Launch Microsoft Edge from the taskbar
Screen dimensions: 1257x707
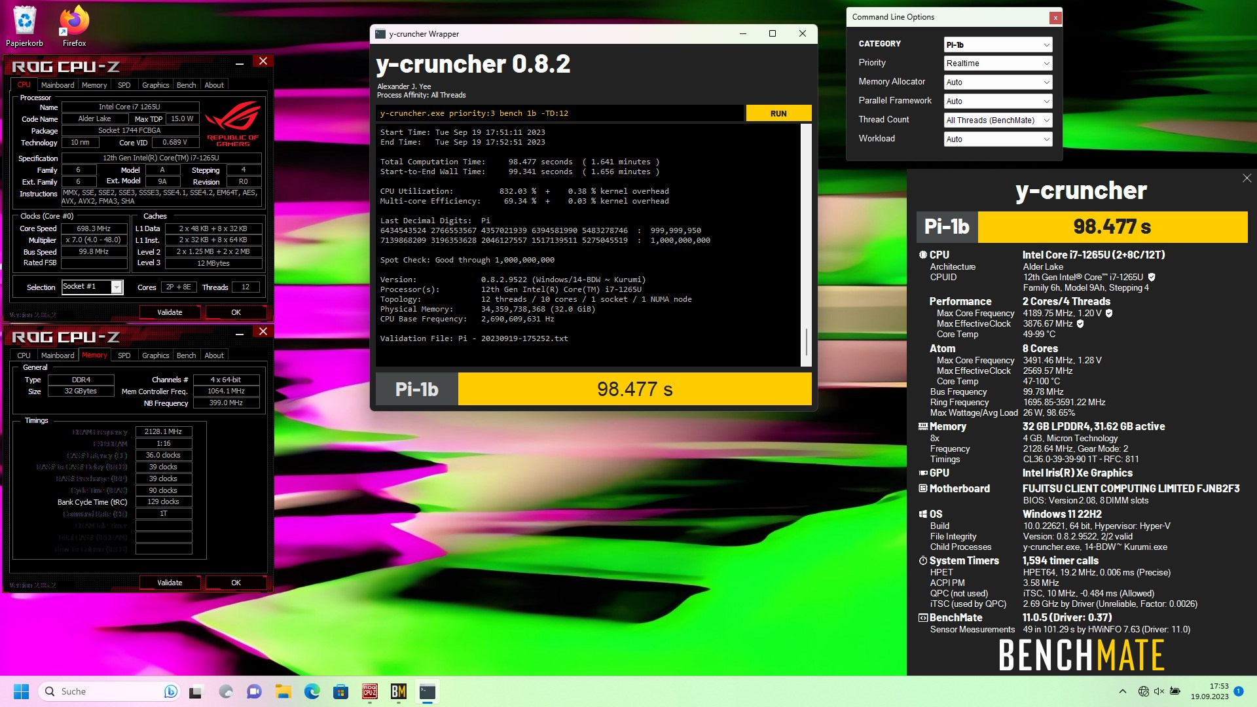point(312,691)
